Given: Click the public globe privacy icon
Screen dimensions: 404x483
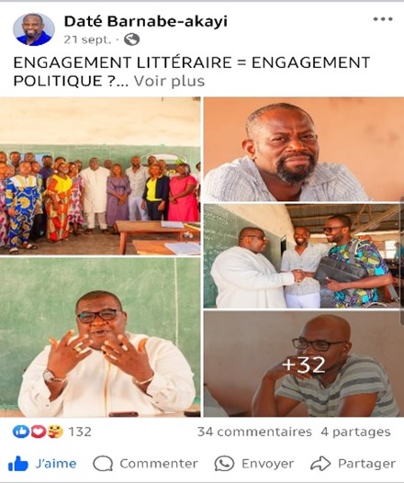Looking at the screenshot, I should tap(132, 39).
